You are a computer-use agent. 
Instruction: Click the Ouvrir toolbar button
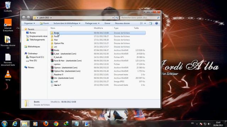[44, 23]
